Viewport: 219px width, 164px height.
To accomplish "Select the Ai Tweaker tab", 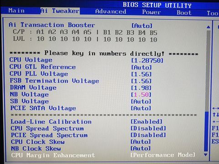I will pos(60,11).
